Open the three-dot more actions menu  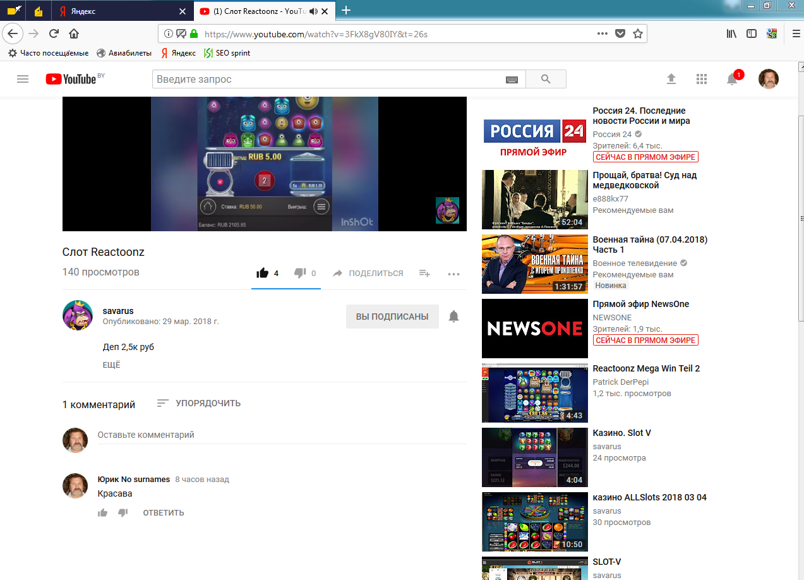click(453, 274)
